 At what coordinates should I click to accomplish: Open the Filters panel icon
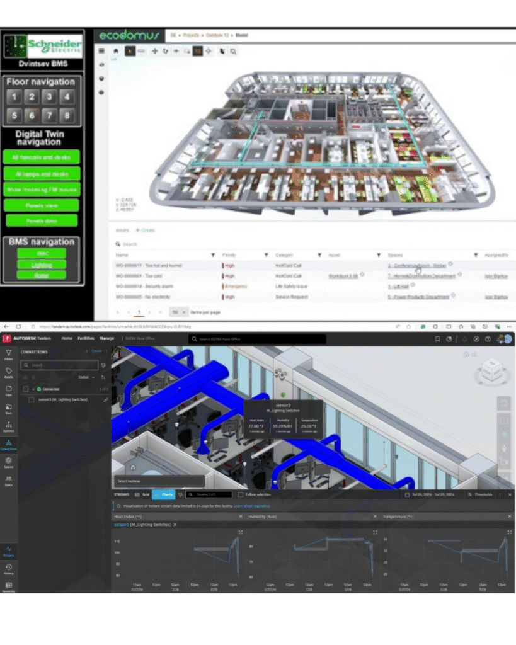(x=9, y=355)
